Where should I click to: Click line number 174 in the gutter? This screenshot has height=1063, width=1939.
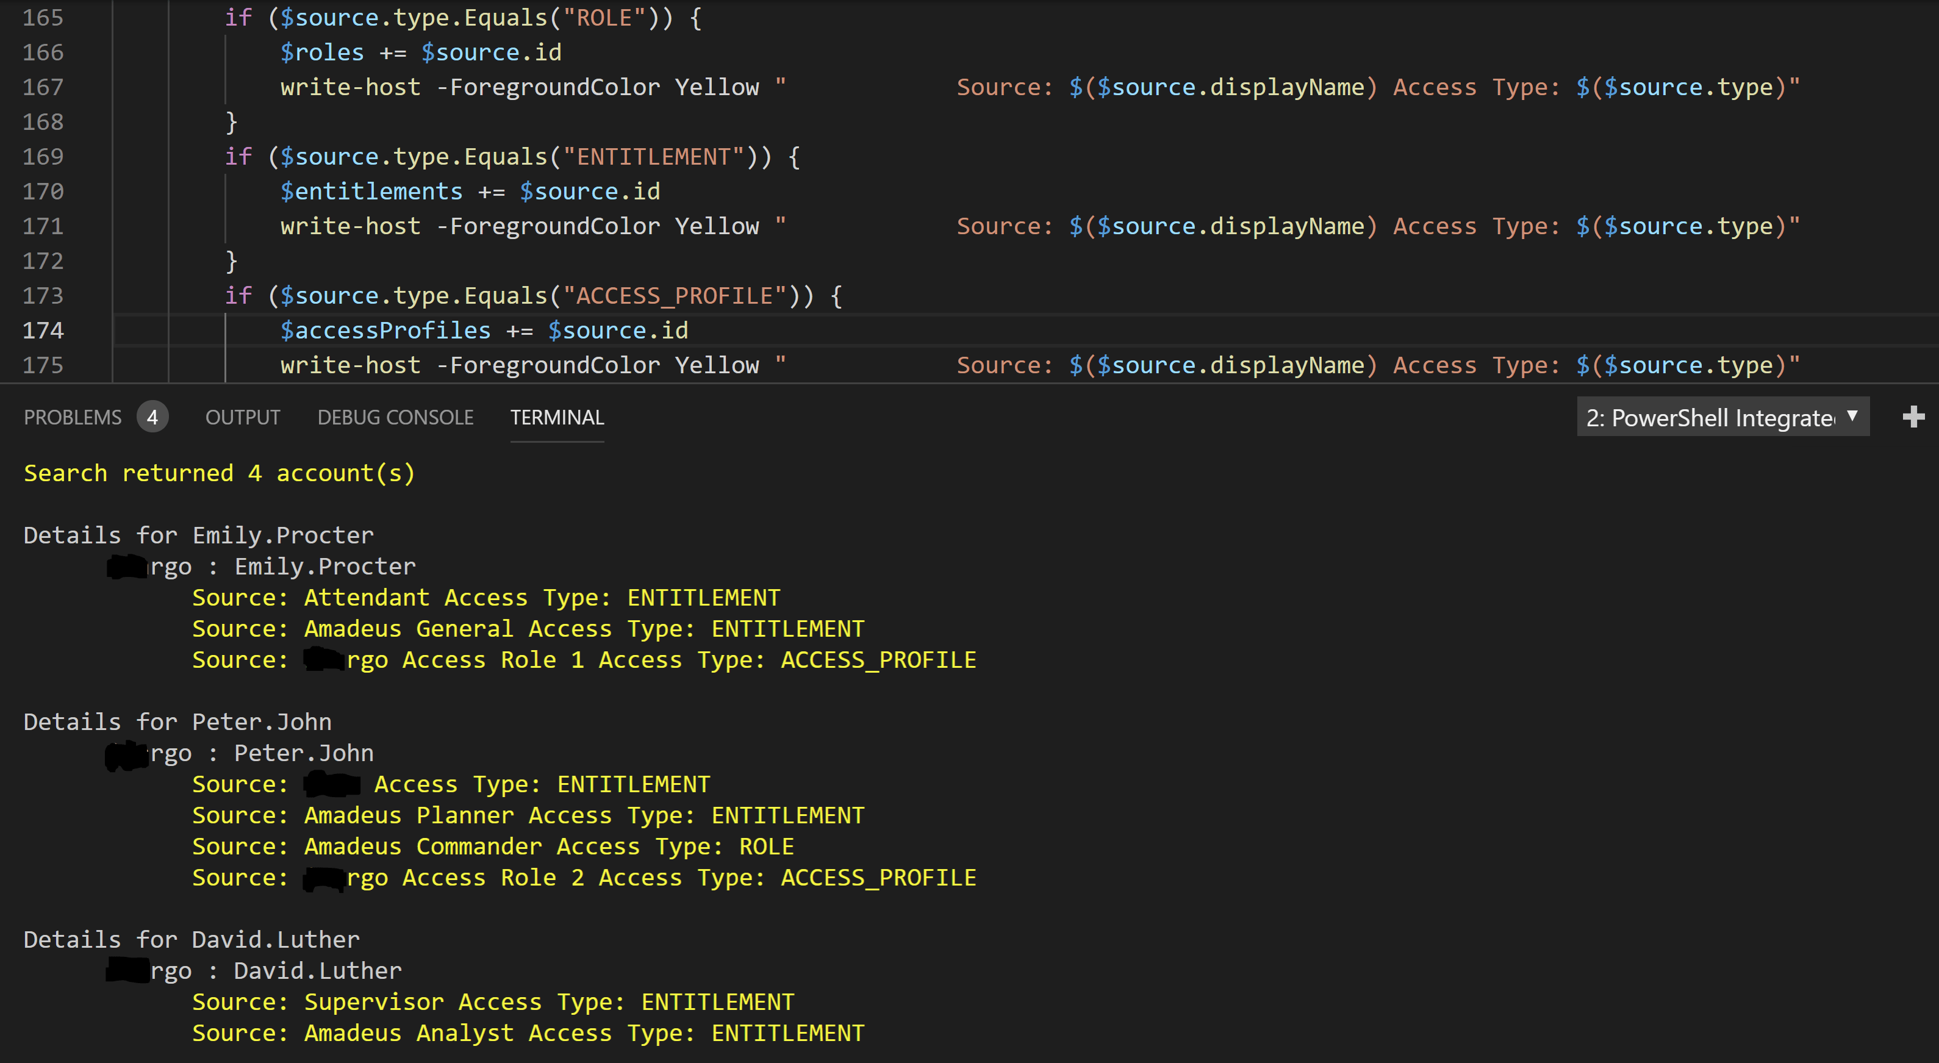pyautogui.click(x=43, y=331)
